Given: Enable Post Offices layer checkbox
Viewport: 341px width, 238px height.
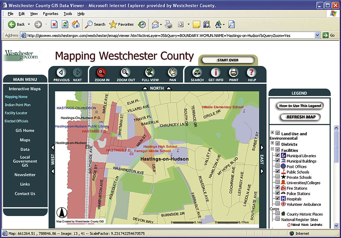Looking at the screenshot, I should [x=278, y=166].
